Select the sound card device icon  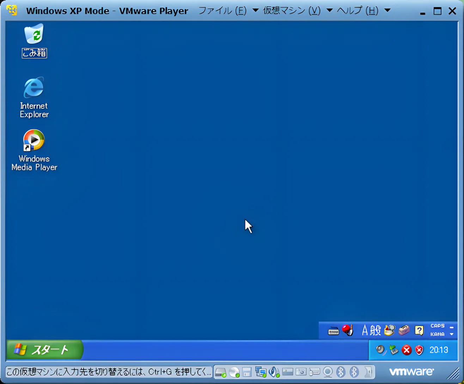(x=274, y=372)
